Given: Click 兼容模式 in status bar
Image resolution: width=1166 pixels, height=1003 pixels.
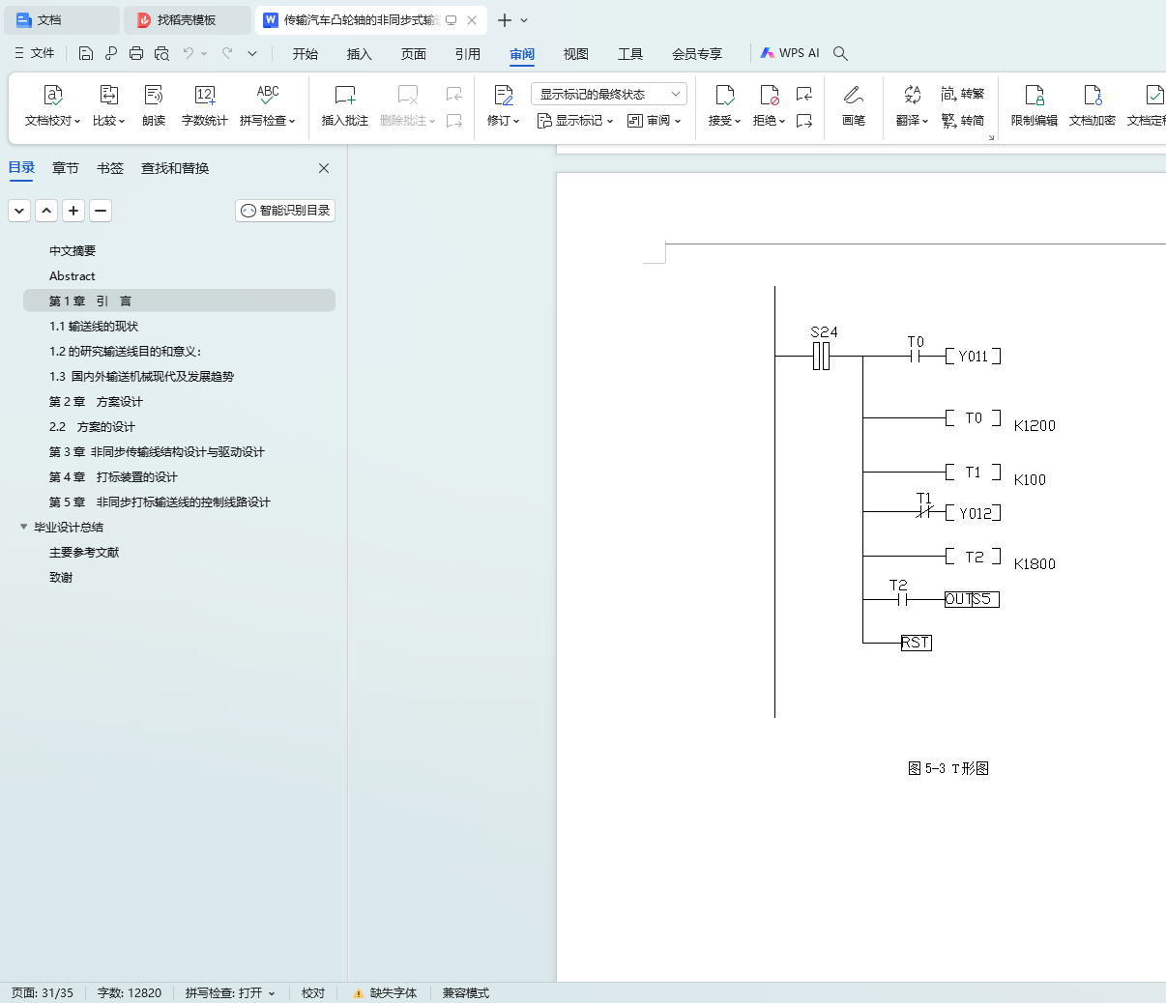Looking at the screenshot, I should coord(466,993).
